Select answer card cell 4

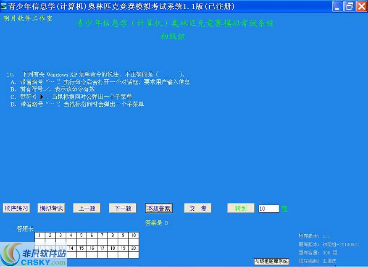click(71, 236)
